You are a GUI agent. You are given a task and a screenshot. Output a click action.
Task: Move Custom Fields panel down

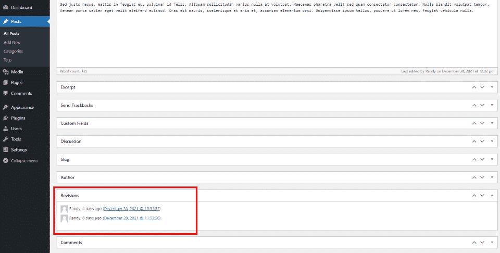pyautogui.click(x=482, y=123)
